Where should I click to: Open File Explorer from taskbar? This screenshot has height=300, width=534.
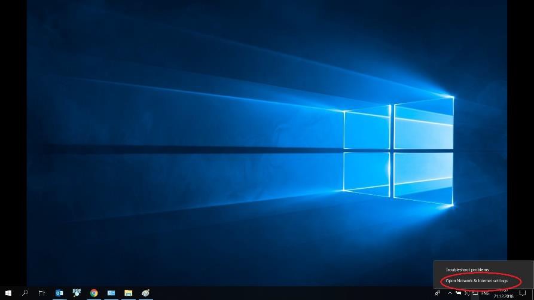128,293
